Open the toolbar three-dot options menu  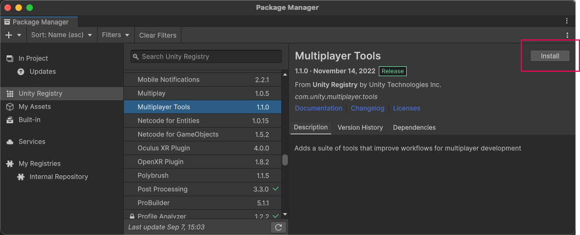point(567,35)
